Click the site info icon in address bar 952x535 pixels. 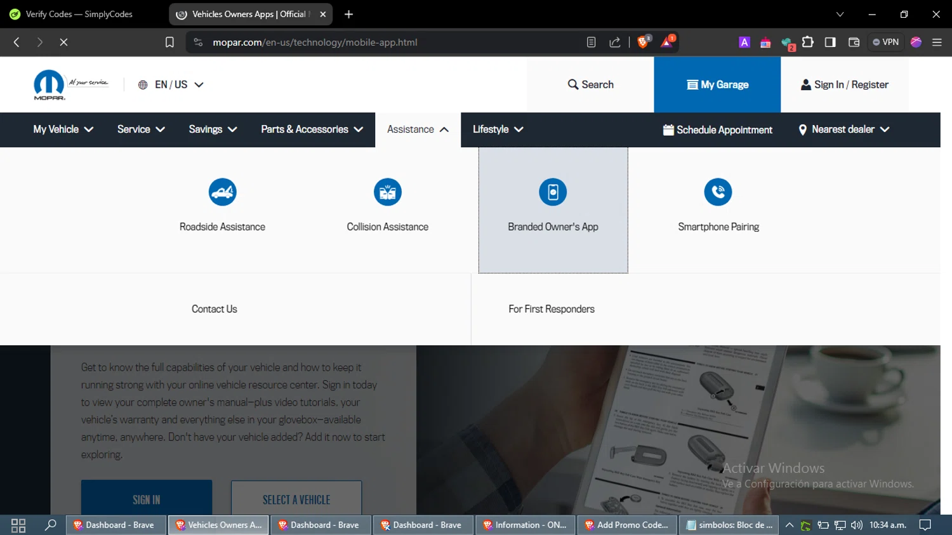(198, 42)
